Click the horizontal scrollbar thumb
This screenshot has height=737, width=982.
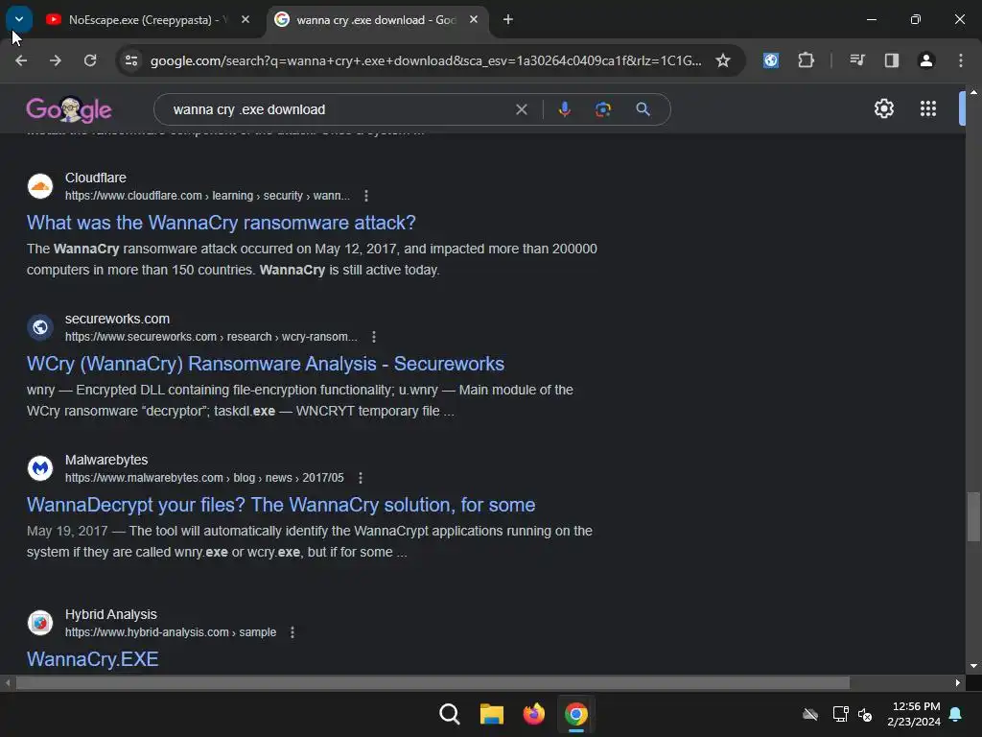pyautogui.click(x=433, y=682)
